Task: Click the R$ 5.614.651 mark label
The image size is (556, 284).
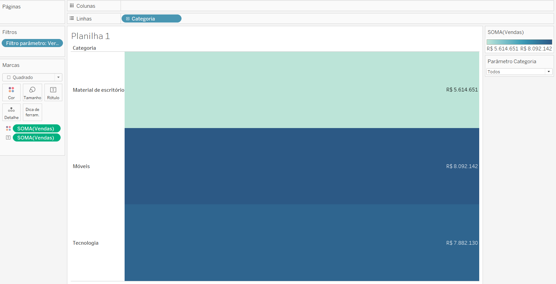Action: point(462,90)
